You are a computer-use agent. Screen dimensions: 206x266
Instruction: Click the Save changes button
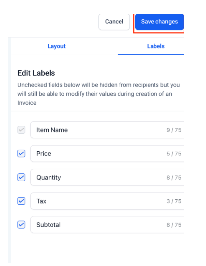point(159,22)
